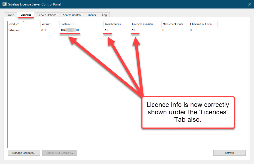Show the Log tab
The image size is (254, 164).
coord(104,15)
